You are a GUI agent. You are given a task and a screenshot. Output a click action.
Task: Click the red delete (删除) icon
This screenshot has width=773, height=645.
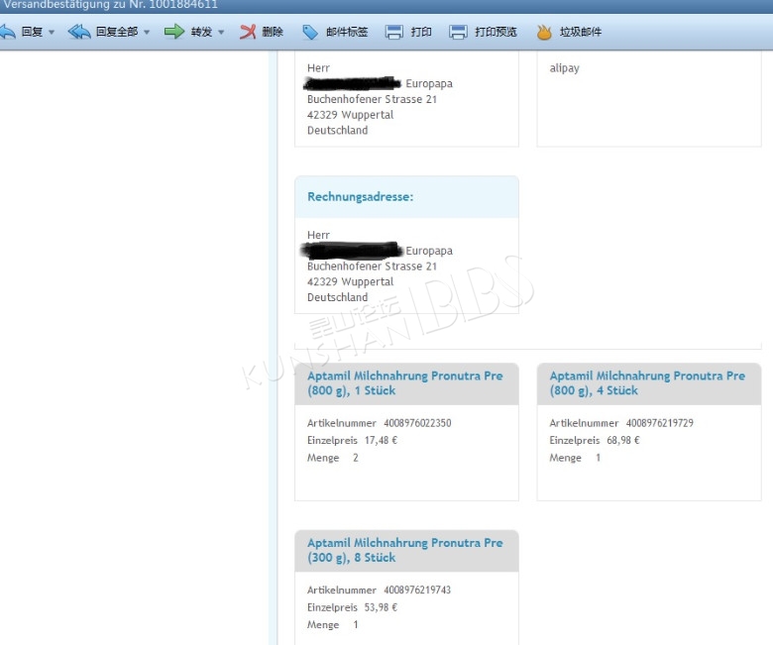248,32
